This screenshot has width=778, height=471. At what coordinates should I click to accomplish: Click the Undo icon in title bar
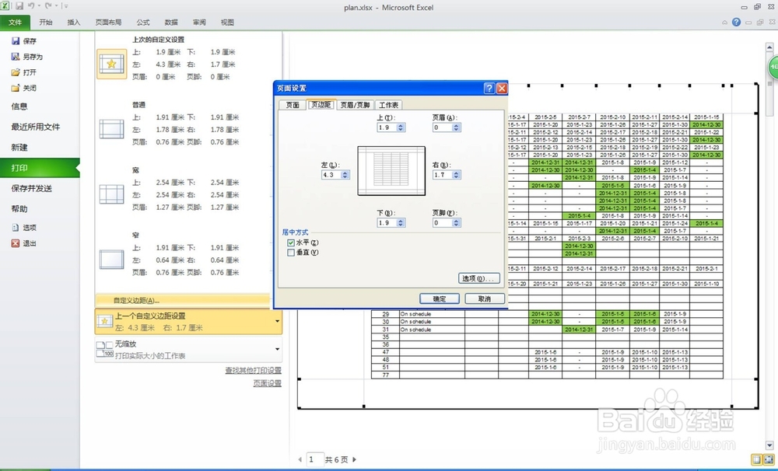click(x=31, y=6)
